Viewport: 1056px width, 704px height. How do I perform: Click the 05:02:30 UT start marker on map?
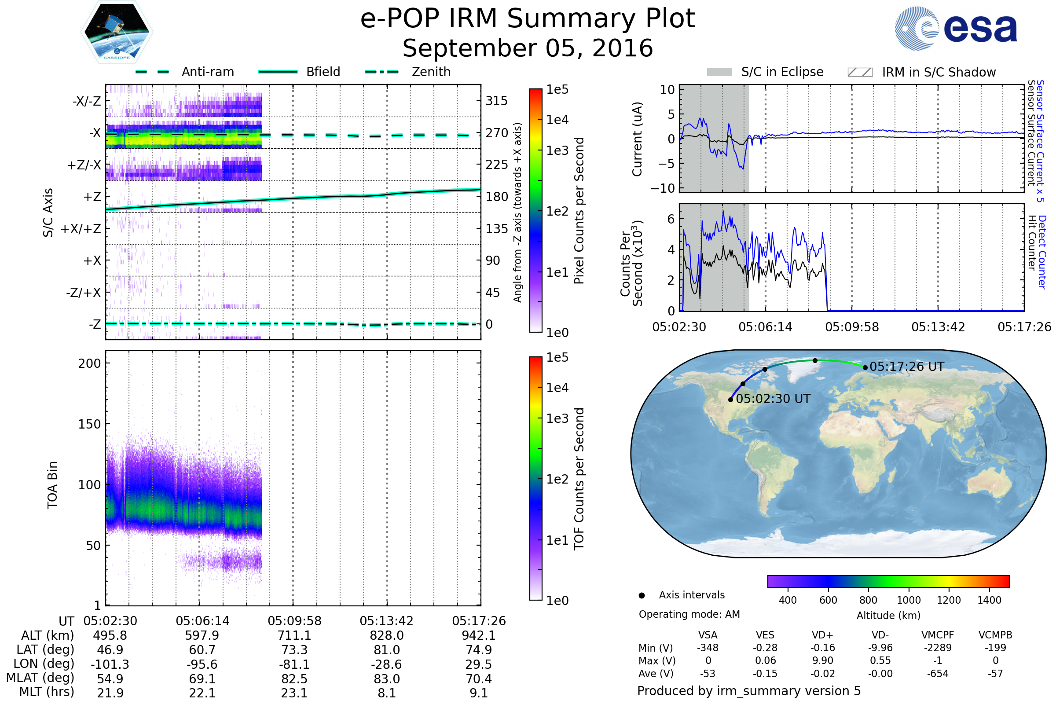coord(730,400)
